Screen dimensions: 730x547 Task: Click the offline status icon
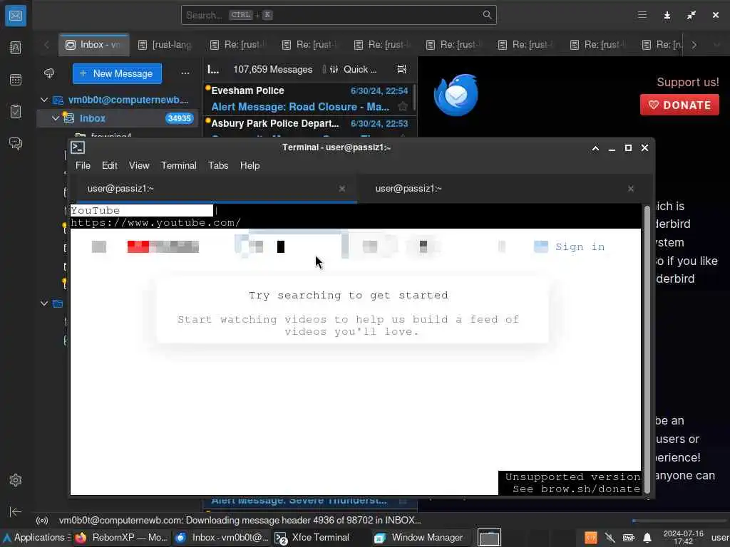pos(42,521)
